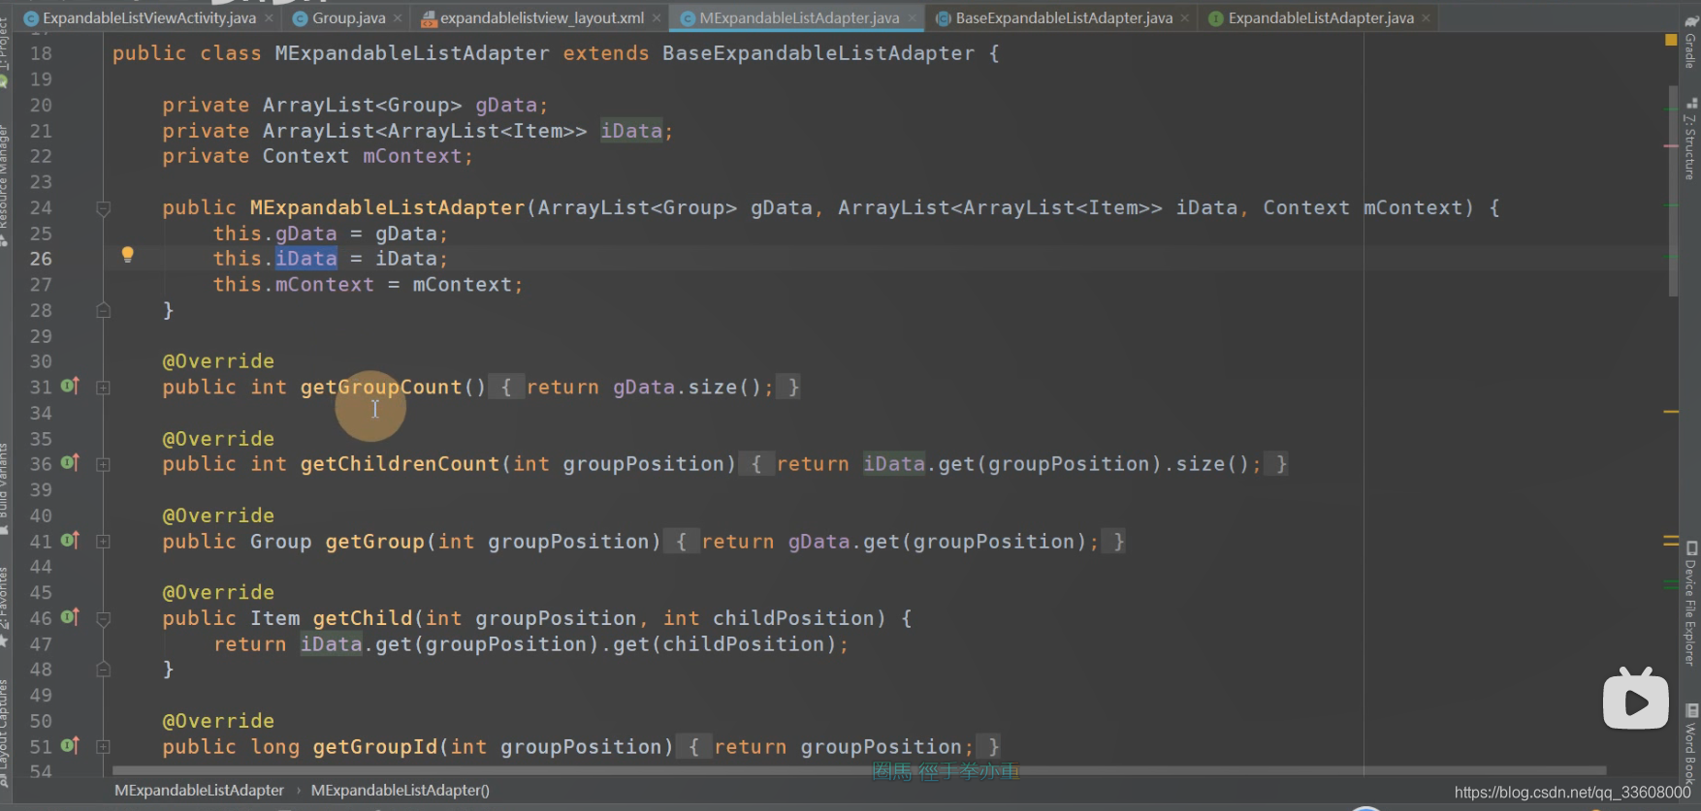Open the Word Book side panel

[x=1690, y=744]
